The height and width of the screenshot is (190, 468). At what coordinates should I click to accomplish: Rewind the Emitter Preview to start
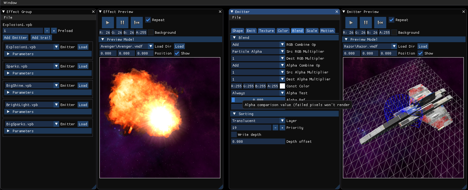click(x=380, y=23)
